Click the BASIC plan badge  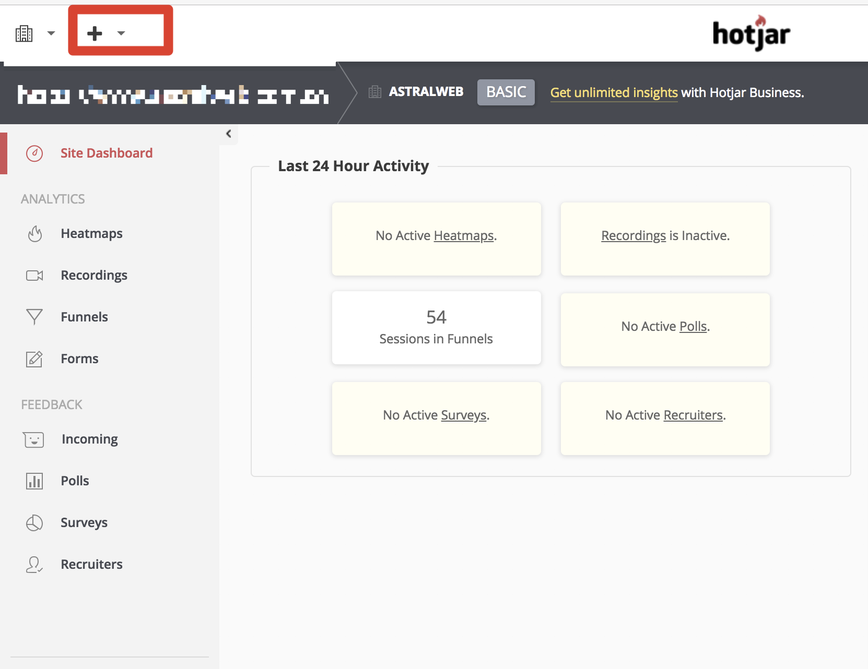tap(506, 92)
